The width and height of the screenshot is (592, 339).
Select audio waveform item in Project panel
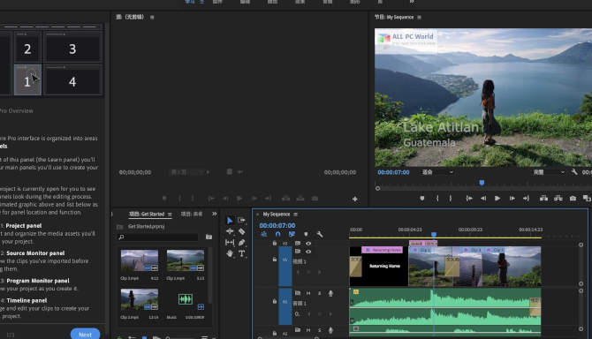pos(186,299)
